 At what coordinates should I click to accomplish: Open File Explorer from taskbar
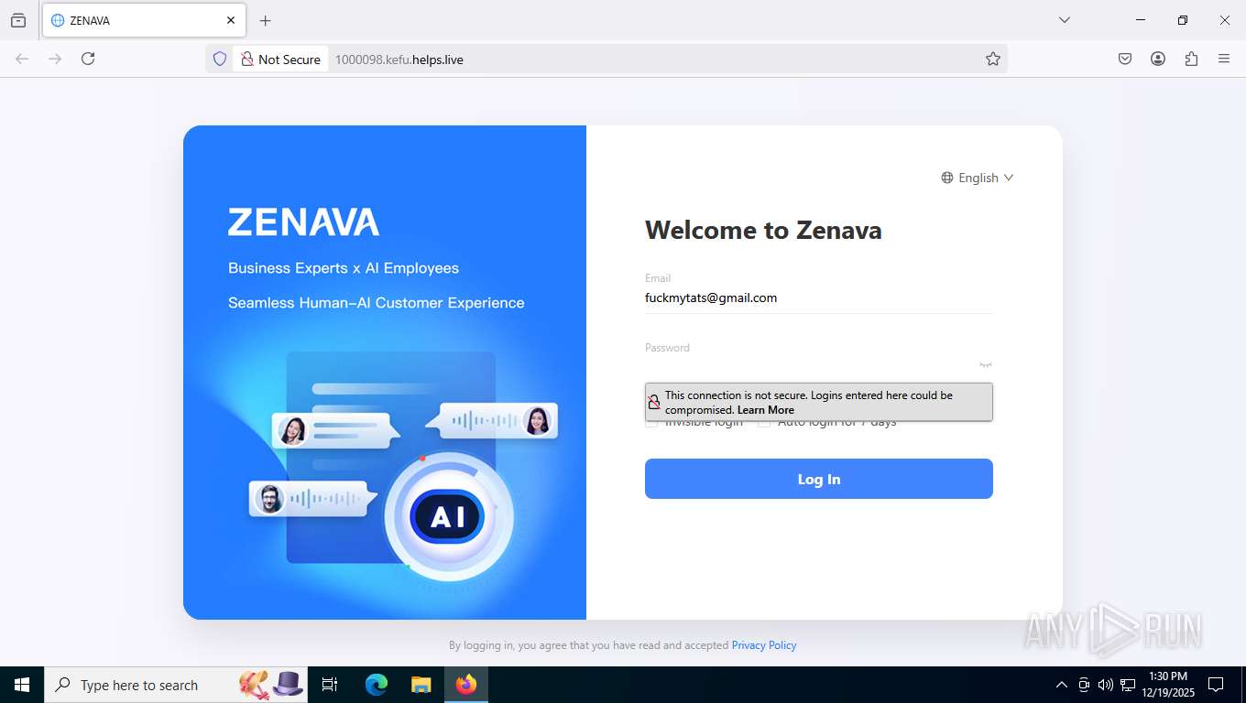421,685
